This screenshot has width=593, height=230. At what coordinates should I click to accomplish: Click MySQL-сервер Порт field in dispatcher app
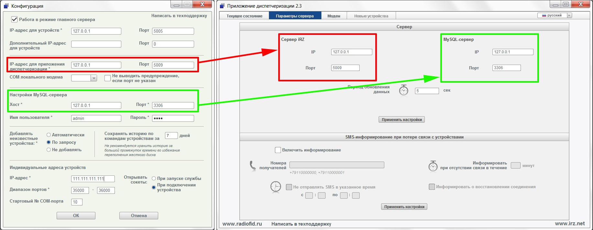(506, 68)
